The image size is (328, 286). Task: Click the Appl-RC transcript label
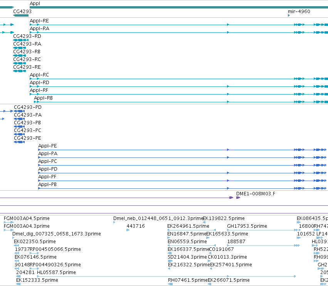tap(39, 75)
